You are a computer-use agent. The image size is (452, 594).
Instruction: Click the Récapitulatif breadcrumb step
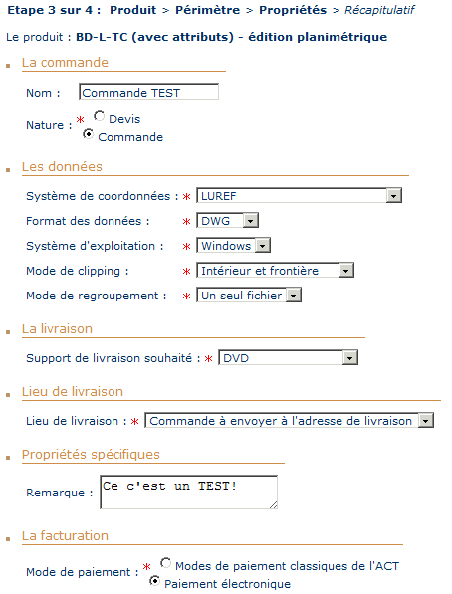click(379, 10)
